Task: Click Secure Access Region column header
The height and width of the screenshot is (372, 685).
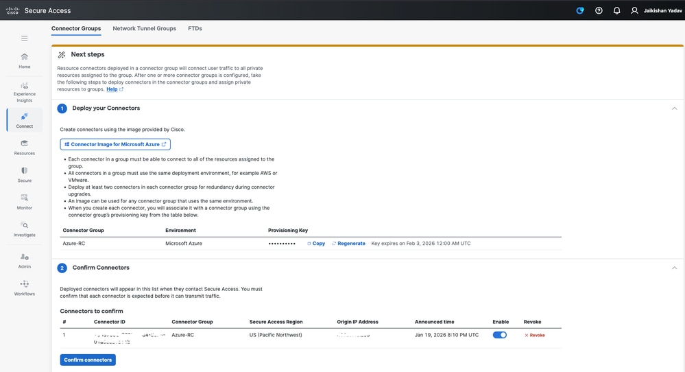Action: coord(276,322)
